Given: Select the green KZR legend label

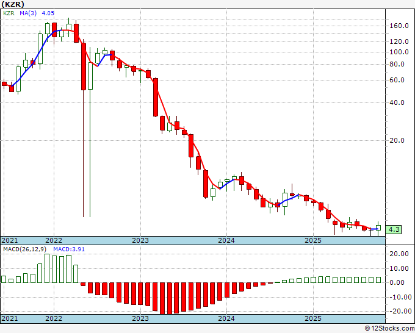Looking at the screenshot, I should 9,13.
